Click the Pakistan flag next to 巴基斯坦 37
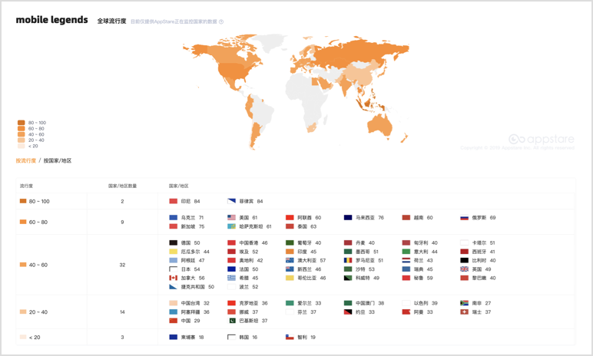The height and width of the screenshot is (356, 593). point(232,321)
